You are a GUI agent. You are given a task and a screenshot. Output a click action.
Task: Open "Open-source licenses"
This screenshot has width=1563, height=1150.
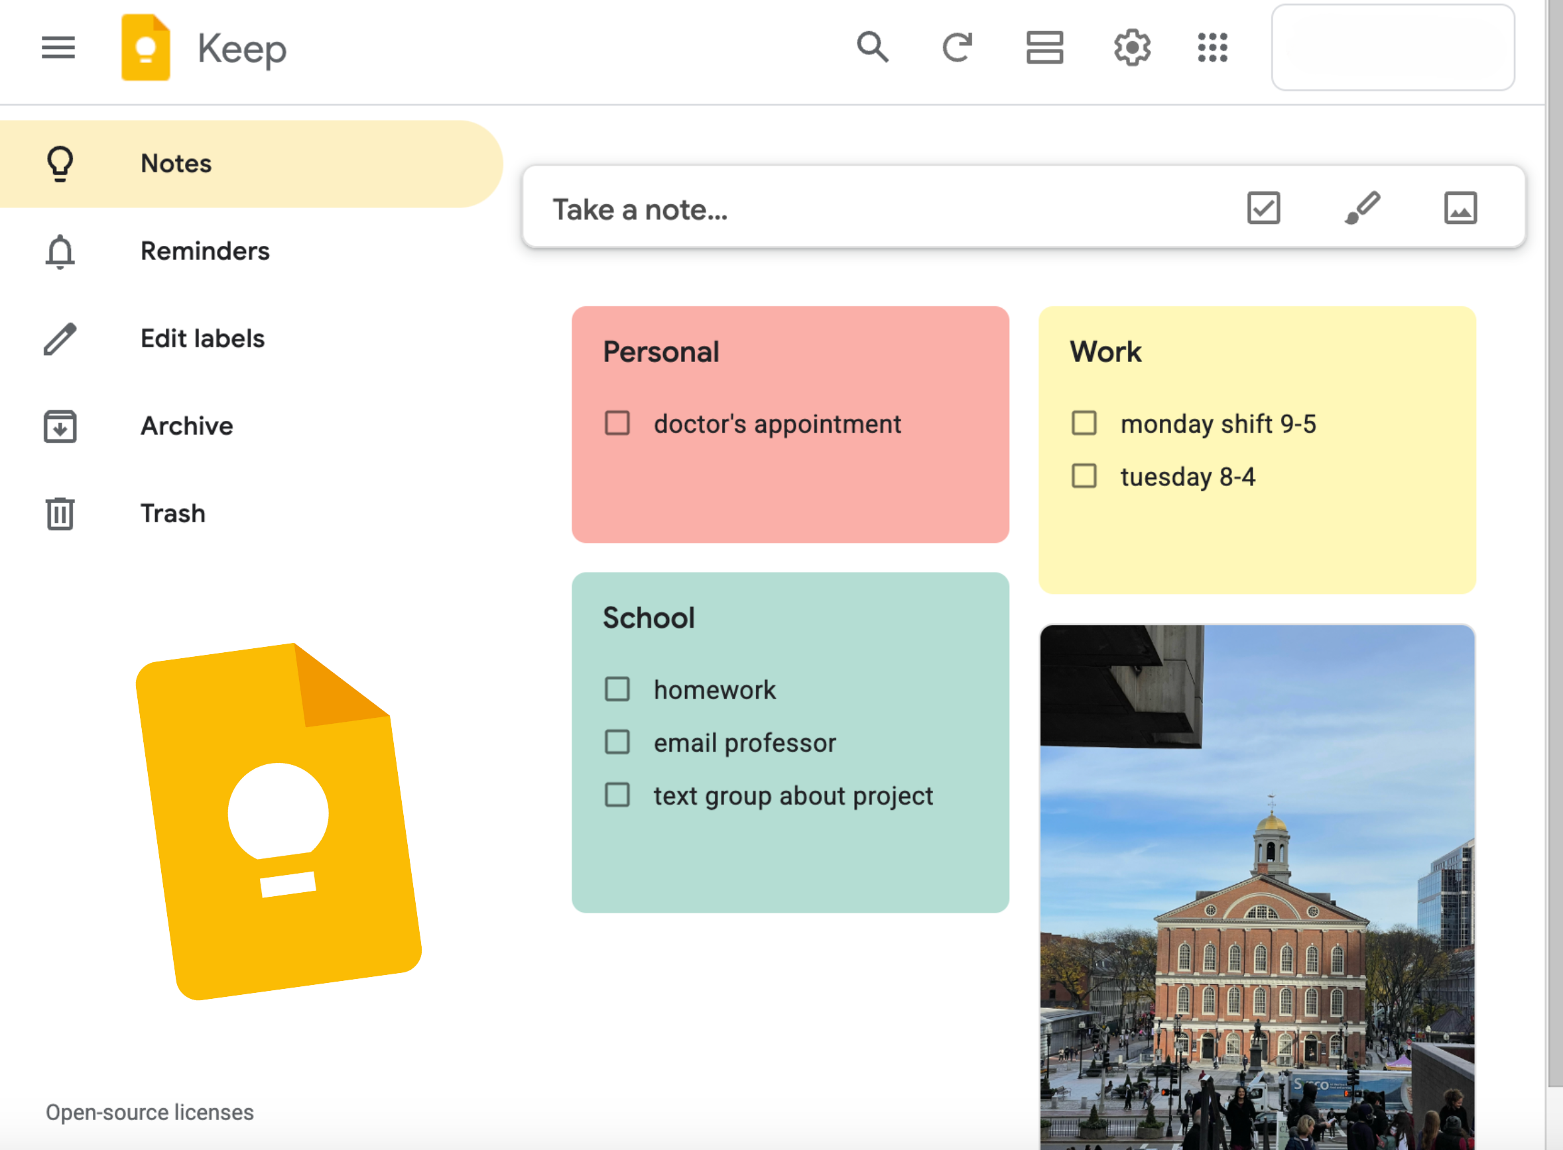150,1112
